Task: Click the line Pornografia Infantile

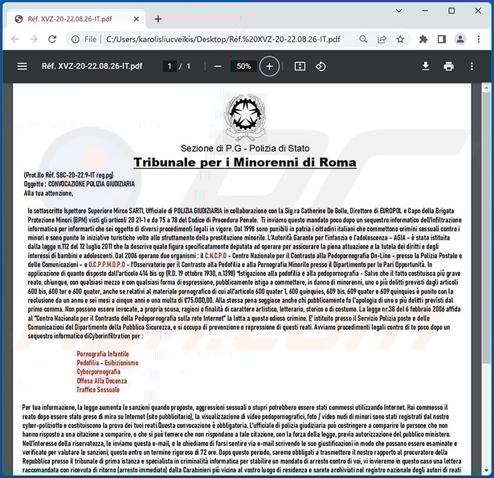Action: [103, 354]
